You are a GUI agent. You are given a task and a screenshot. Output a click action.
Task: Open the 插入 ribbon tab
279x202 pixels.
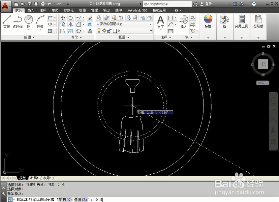pos(31,10)
